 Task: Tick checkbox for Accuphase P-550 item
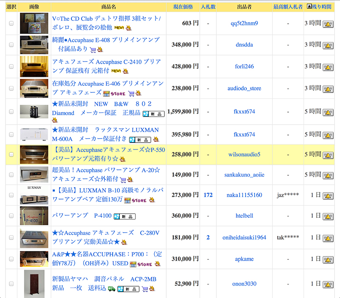pos(11,155)
